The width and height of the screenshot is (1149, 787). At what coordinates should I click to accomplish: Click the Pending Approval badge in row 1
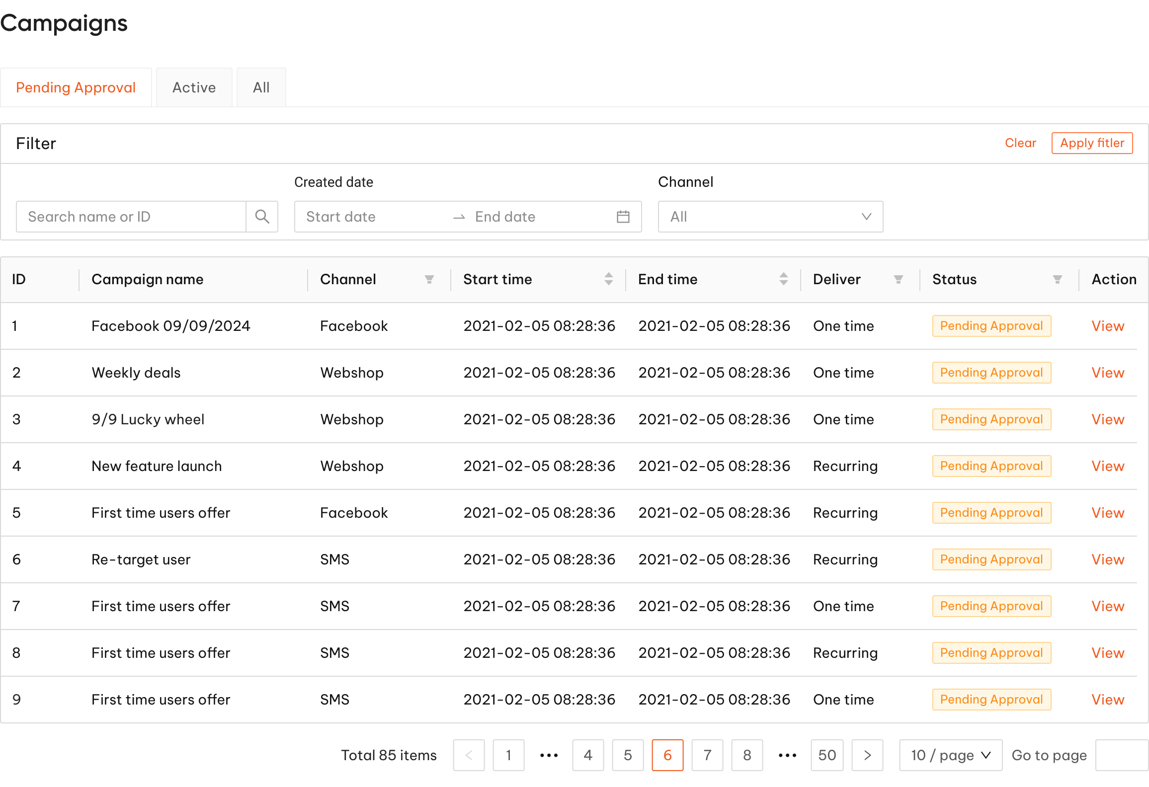click(x=991, y=326)
